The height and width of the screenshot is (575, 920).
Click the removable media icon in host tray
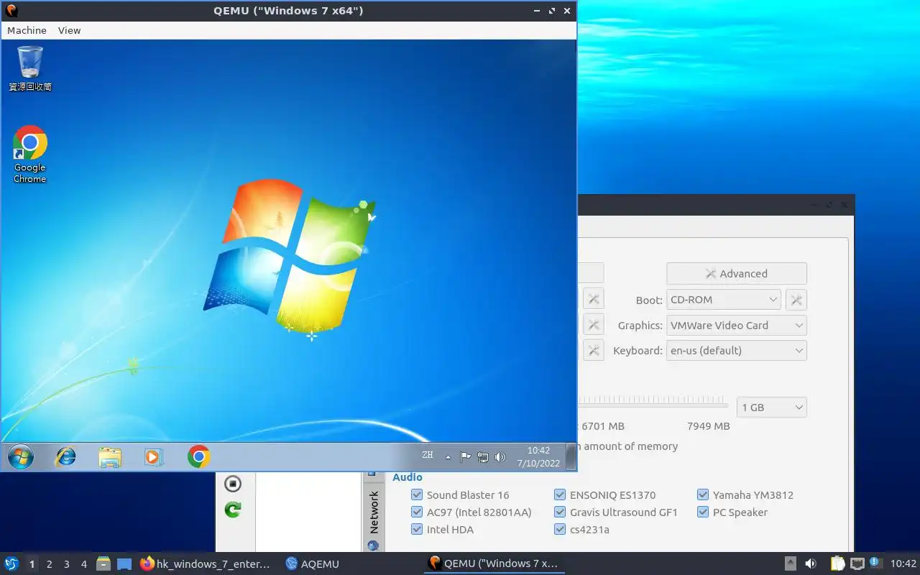click(790, 564)
